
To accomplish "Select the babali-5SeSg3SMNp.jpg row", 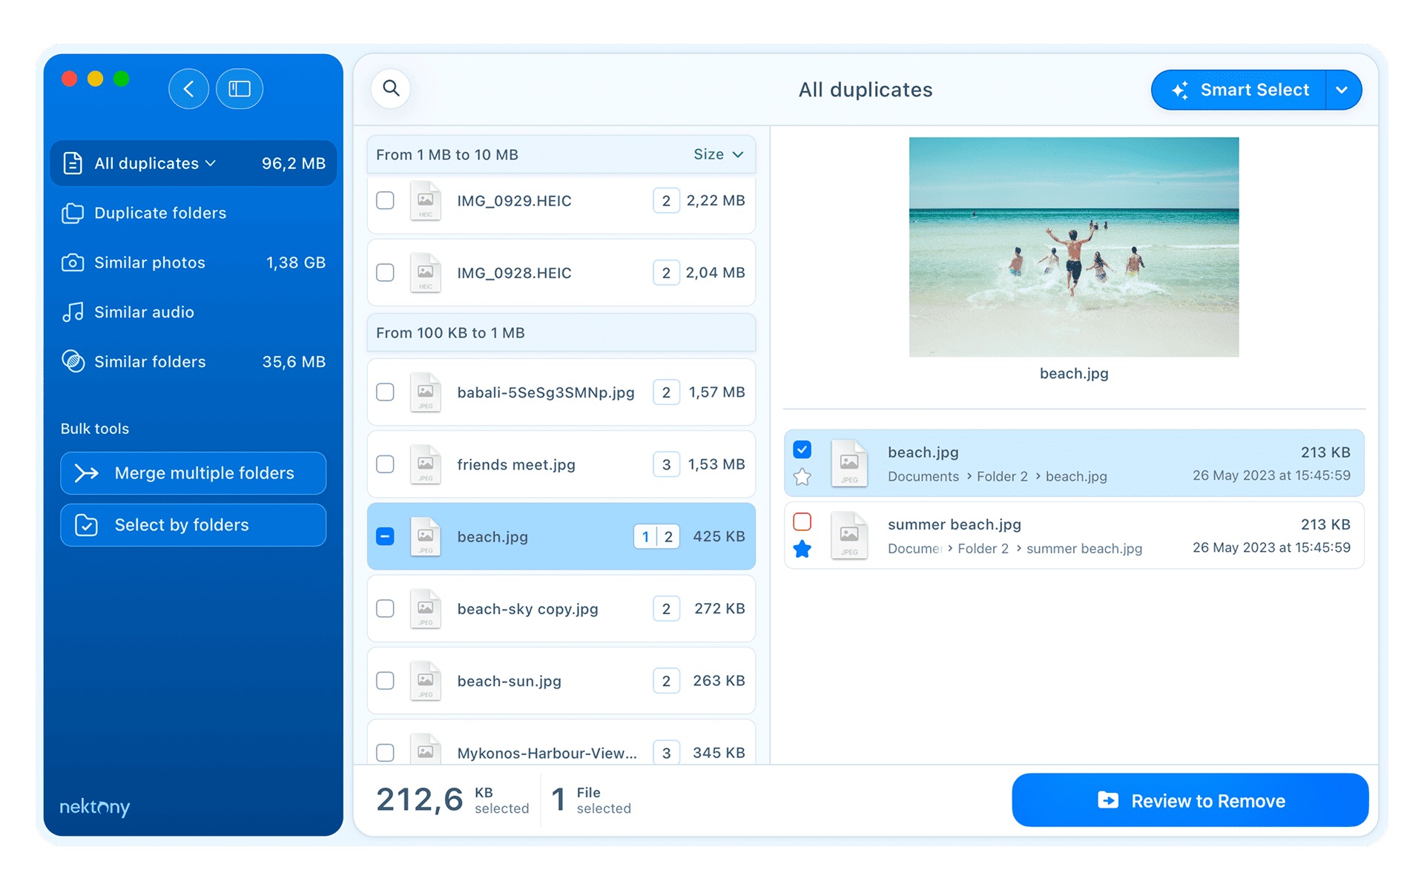I will 561,392.
